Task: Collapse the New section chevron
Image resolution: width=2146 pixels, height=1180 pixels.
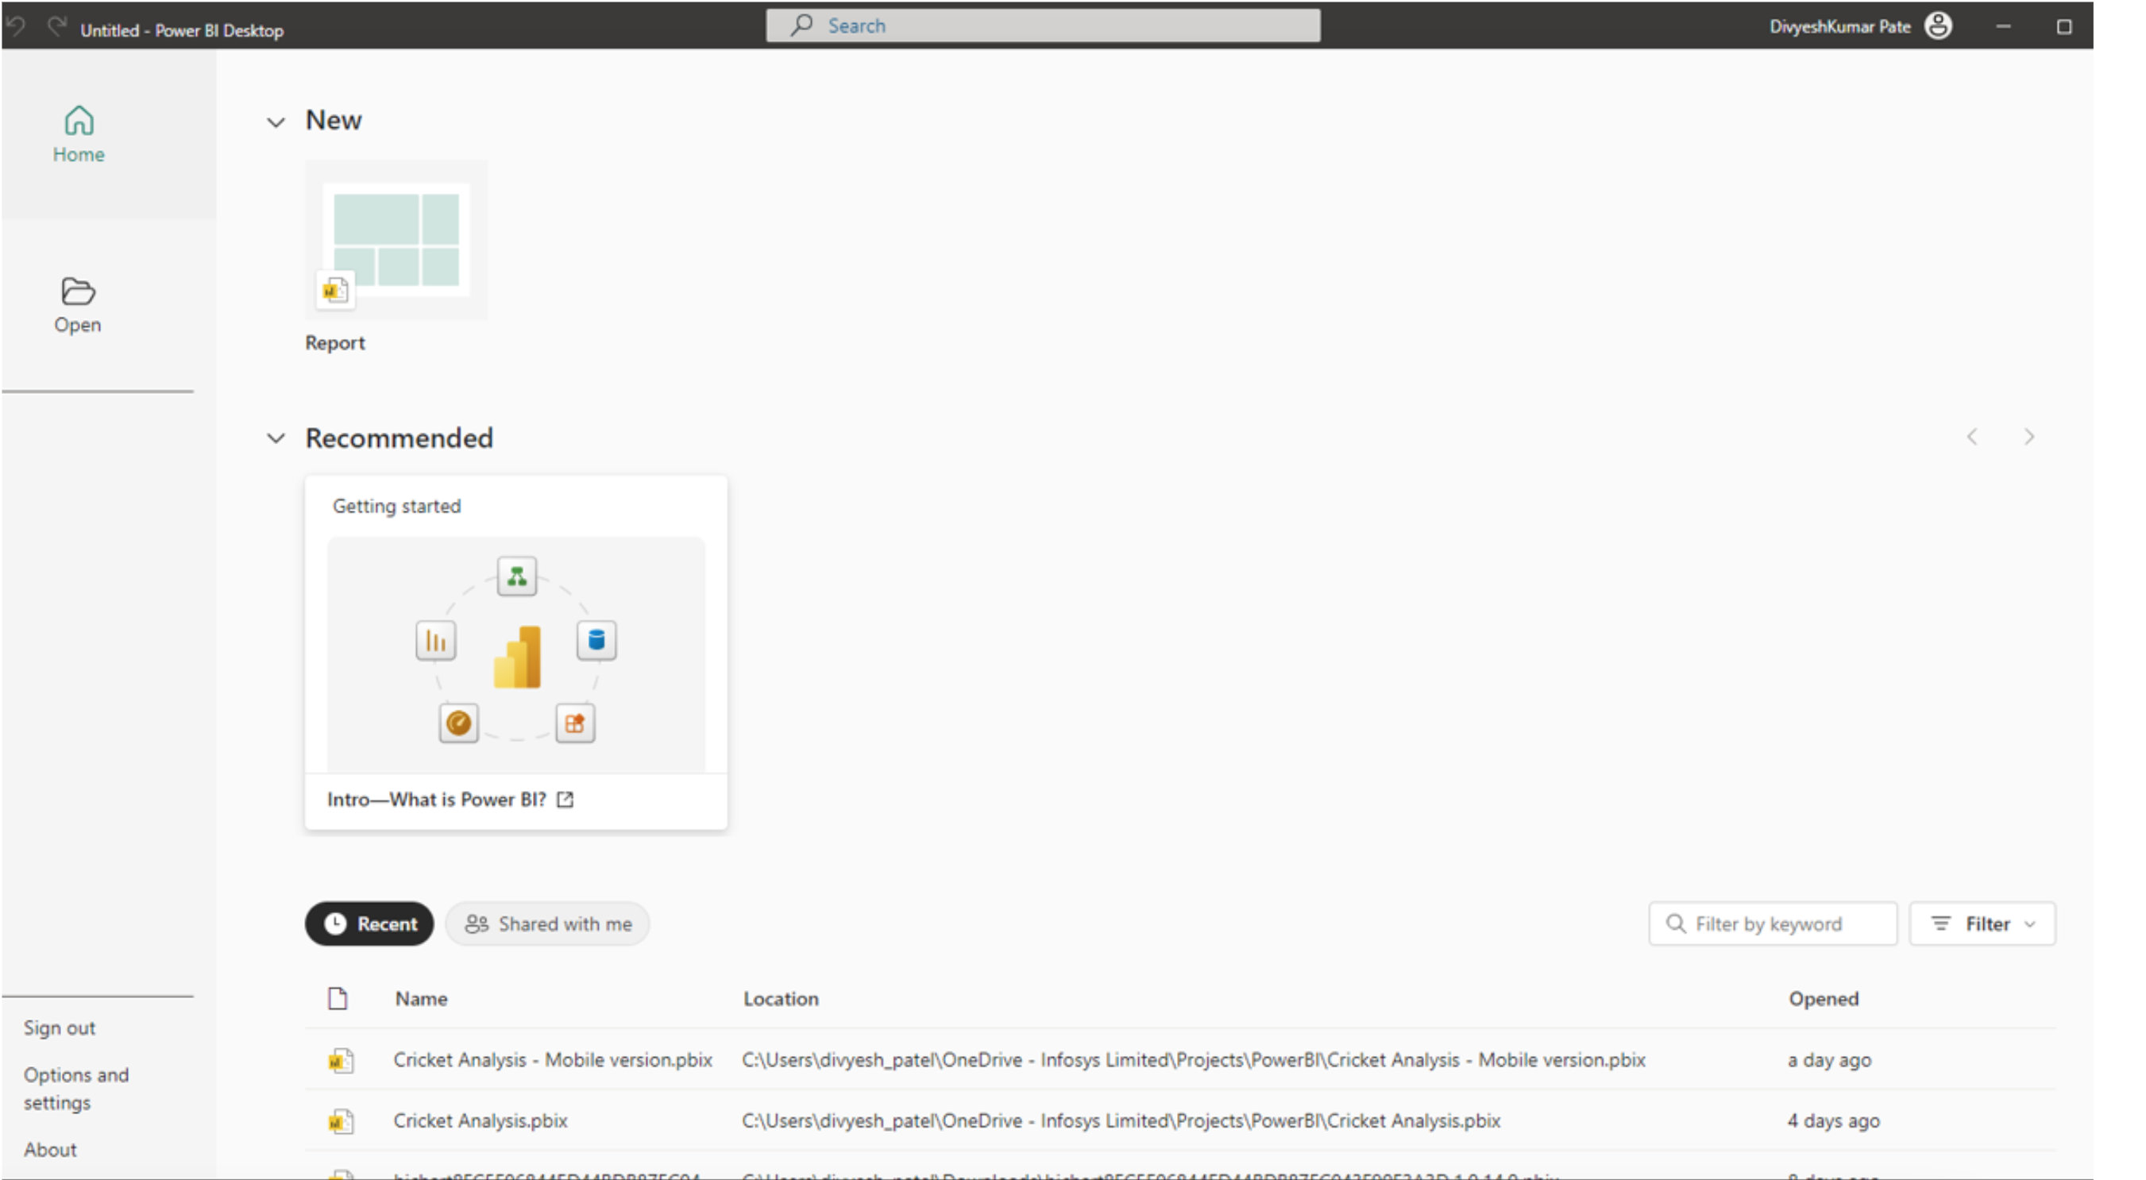Action: (276, 121)
